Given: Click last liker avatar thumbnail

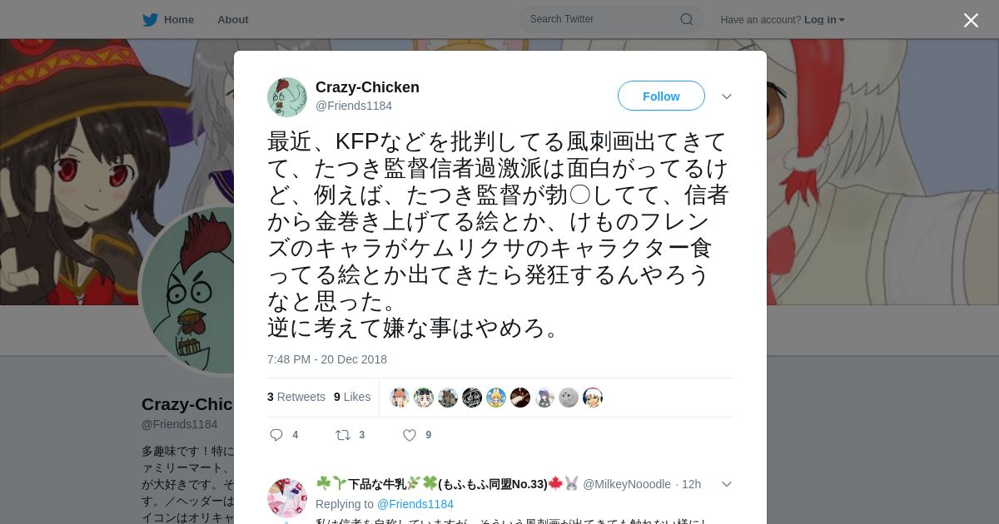Looking at the screenshot, I should (593, 398).
